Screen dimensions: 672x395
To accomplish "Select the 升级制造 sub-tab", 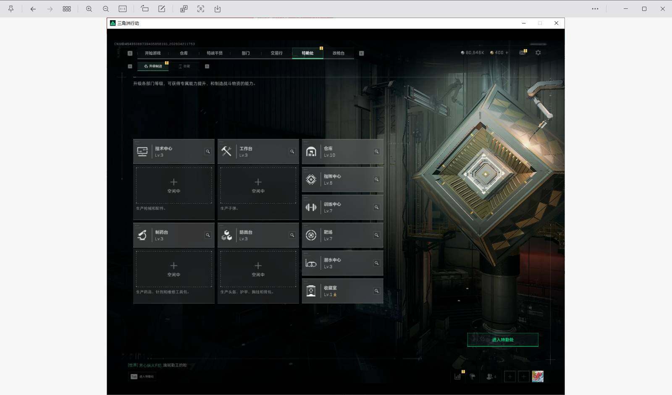I will pos(153,66).
